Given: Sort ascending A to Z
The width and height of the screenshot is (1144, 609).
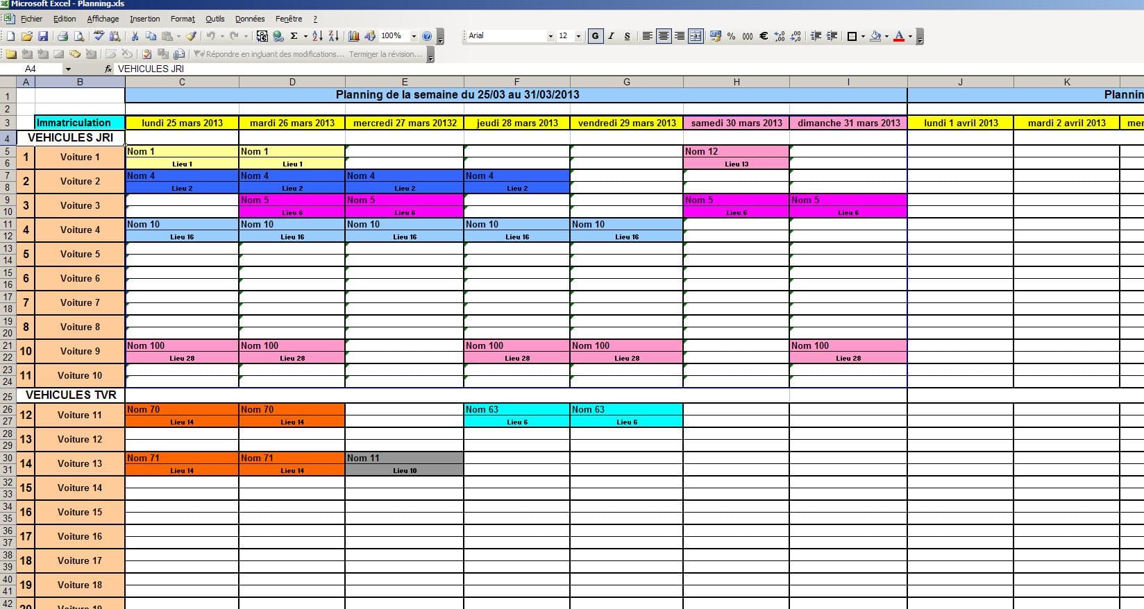Looking at the screenshot, I should coord(317,36).
